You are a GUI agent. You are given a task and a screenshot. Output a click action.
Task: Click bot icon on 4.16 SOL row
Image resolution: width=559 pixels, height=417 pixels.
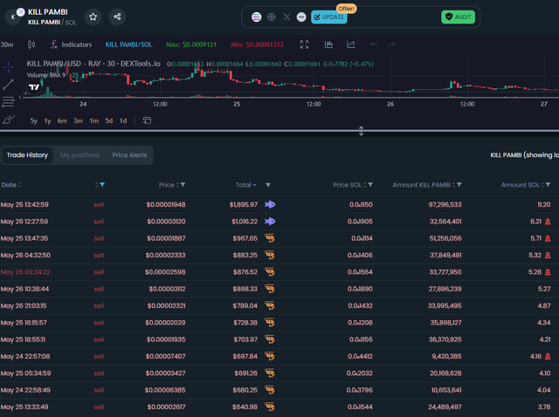pos(548,357)
